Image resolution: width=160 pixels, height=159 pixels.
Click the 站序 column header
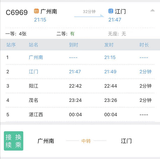pos(11,45)
